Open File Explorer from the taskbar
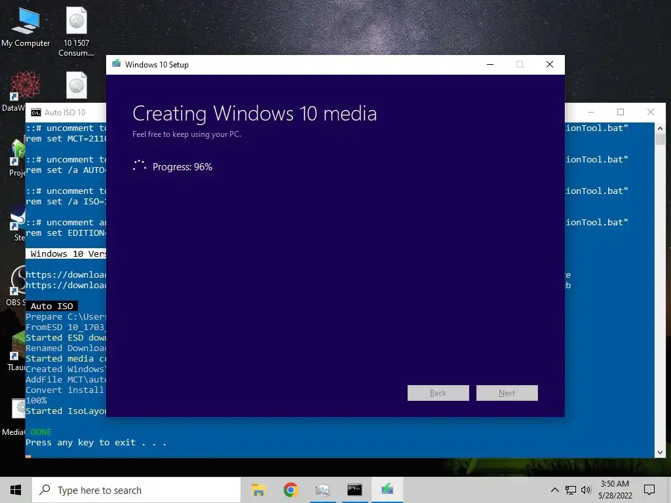Viewport: 671px width, 503px height. coord(258,490)
